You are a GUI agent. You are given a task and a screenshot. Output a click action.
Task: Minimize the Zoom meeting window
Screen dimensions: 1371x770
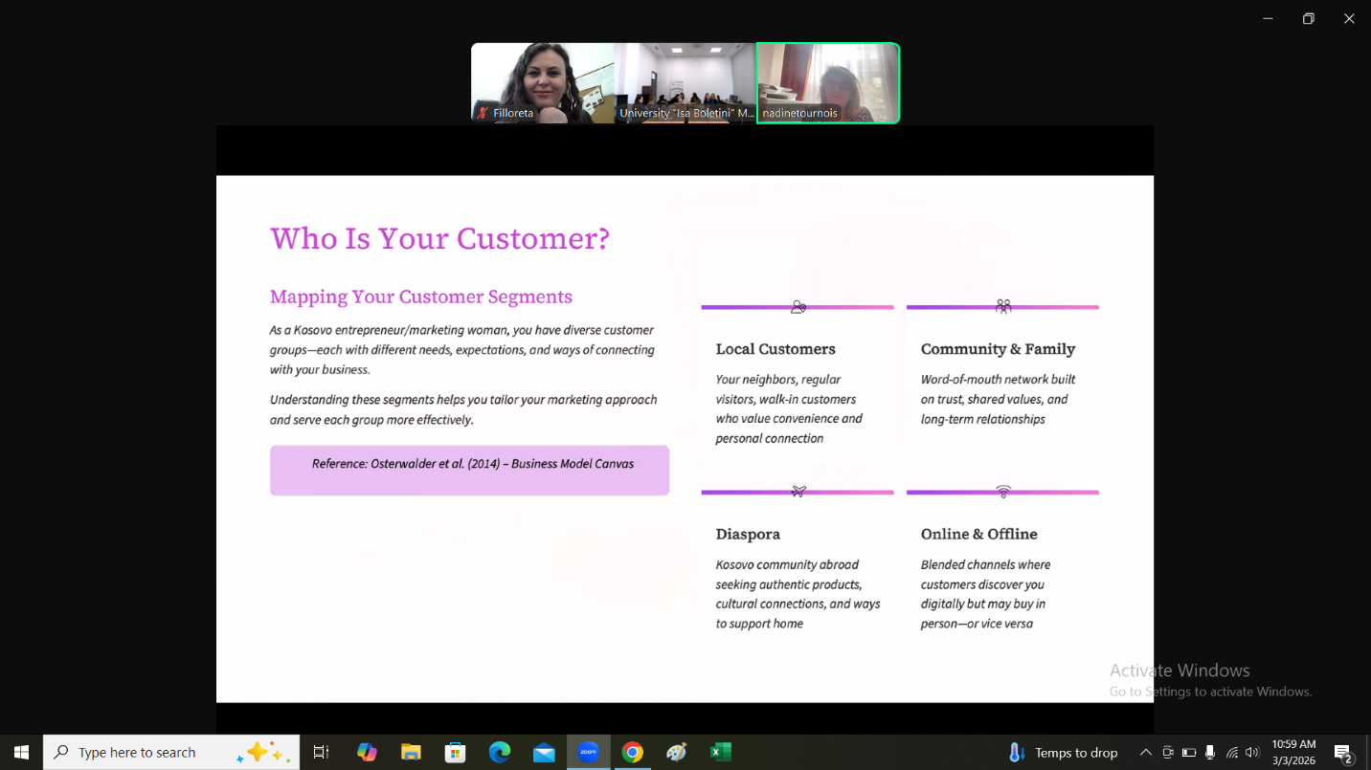click(1268, 18)
